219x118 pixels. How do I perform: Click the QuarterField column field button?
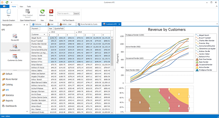click(x=59, y=29)
